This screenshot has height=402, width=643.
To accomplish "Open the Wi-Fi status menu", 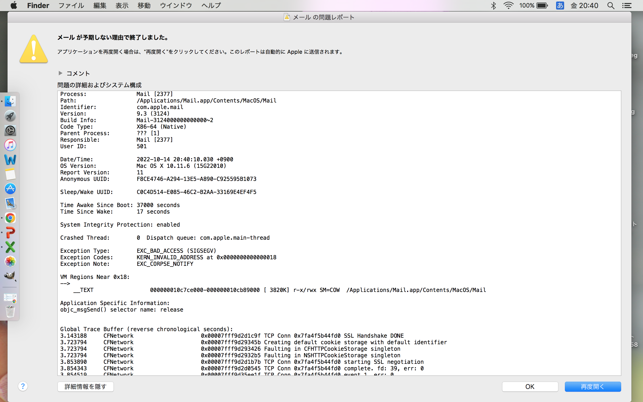I will coord(508,6).
